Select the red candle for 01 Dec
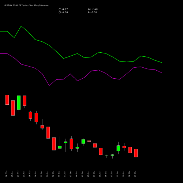 36,117
